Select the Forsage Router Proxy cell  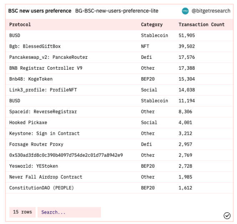click(36, 144)
